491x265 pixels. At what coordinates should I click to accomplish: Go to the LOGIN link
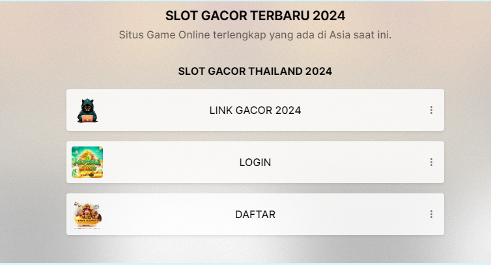pos(255,162)
